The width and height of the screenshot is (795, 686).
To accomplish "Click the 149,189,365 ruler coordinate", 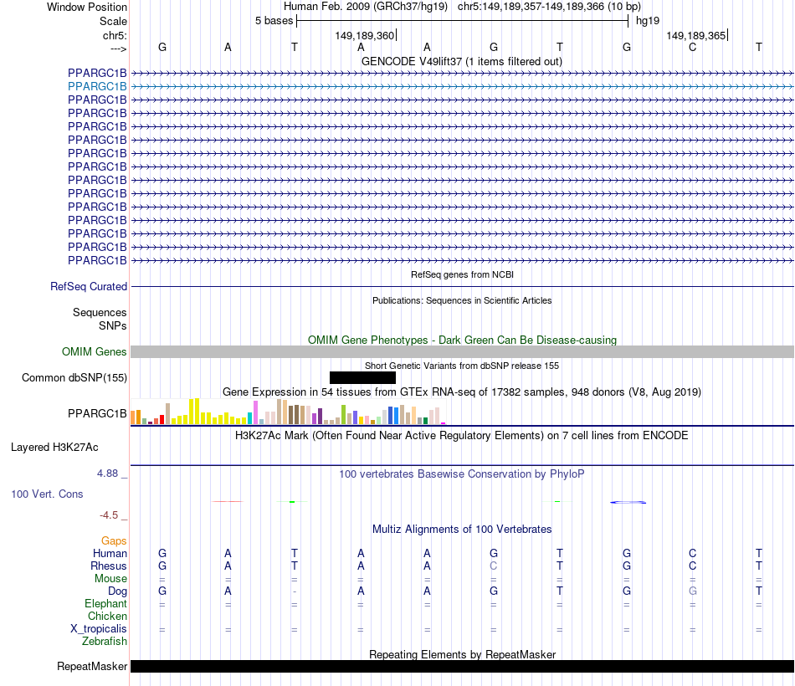I will [x=695, y=35].
